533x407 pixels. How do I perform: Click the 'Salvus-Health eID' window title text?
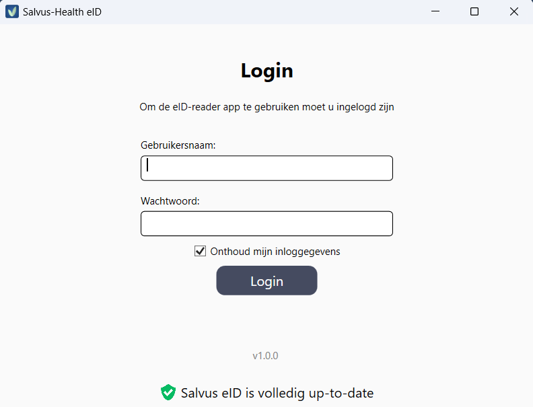click(62, 12)
